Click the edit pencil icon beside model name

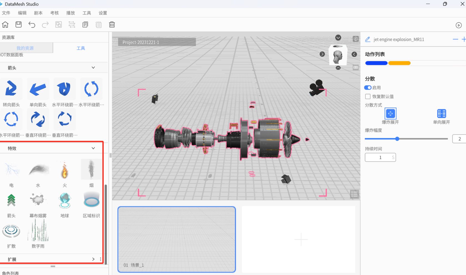pyautogui.click(x=368, y=39)
